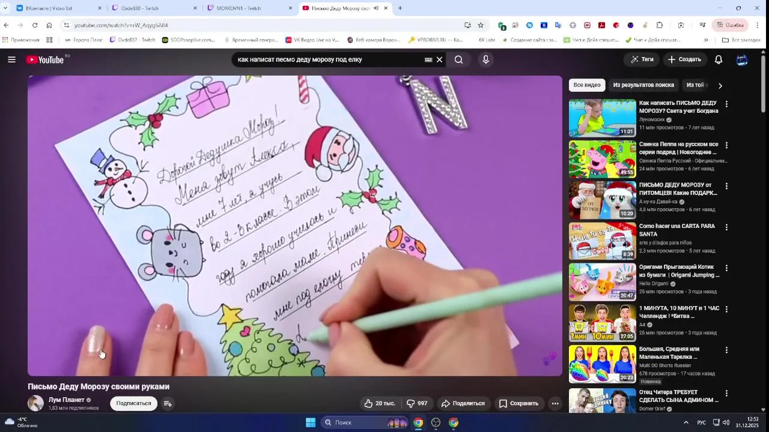The width and height of the screenshot is (769, 432).
Task: Expand hidden bookmarks with double chevron
Action: tap(706, 40)
